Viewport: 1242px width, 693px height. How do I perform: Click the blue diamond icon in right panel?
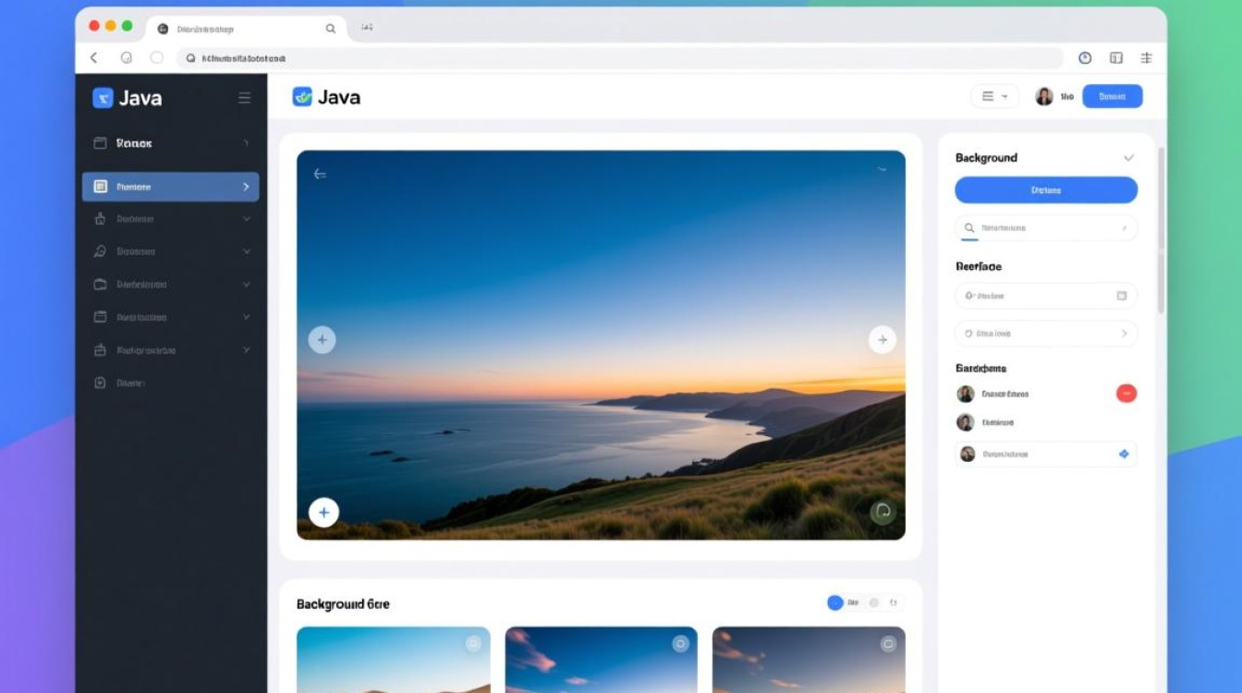click(x=1124, y=454)
